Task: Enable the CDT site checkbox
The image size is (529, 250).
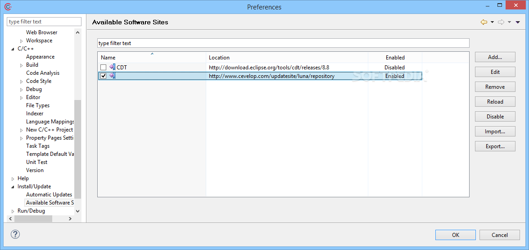Action: tap(103, 68)
